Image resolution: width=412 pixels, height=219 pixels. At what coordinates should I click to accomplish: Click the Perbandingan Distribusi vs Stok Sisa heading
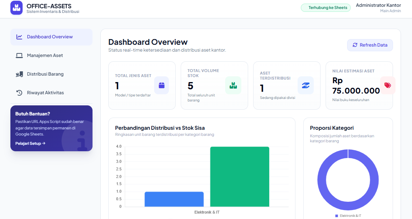point(160,128)
